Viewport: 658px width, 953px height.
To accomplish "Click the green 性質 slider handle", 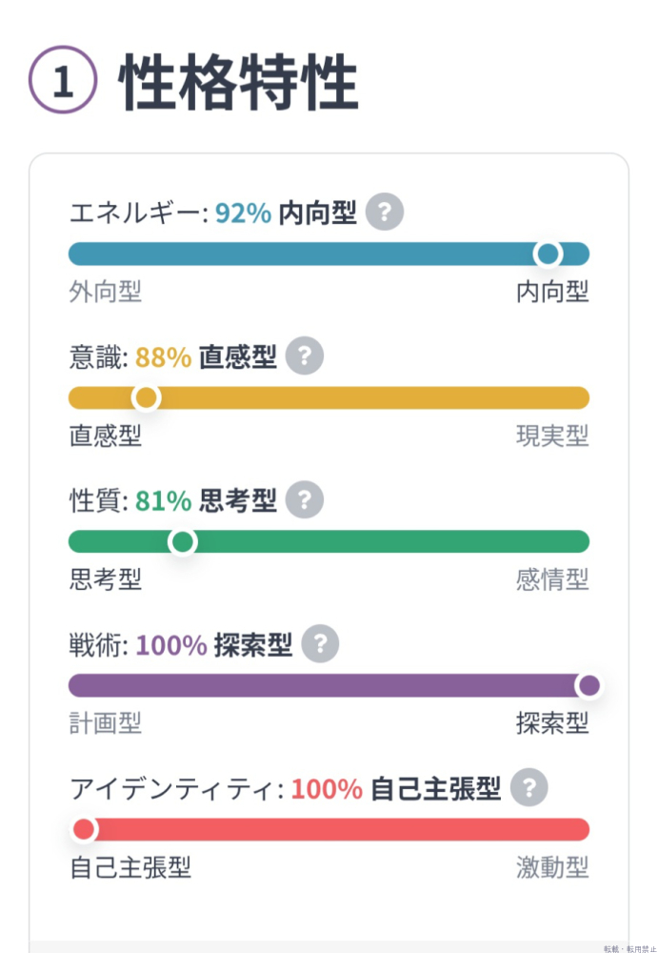I will coord(182,542).
